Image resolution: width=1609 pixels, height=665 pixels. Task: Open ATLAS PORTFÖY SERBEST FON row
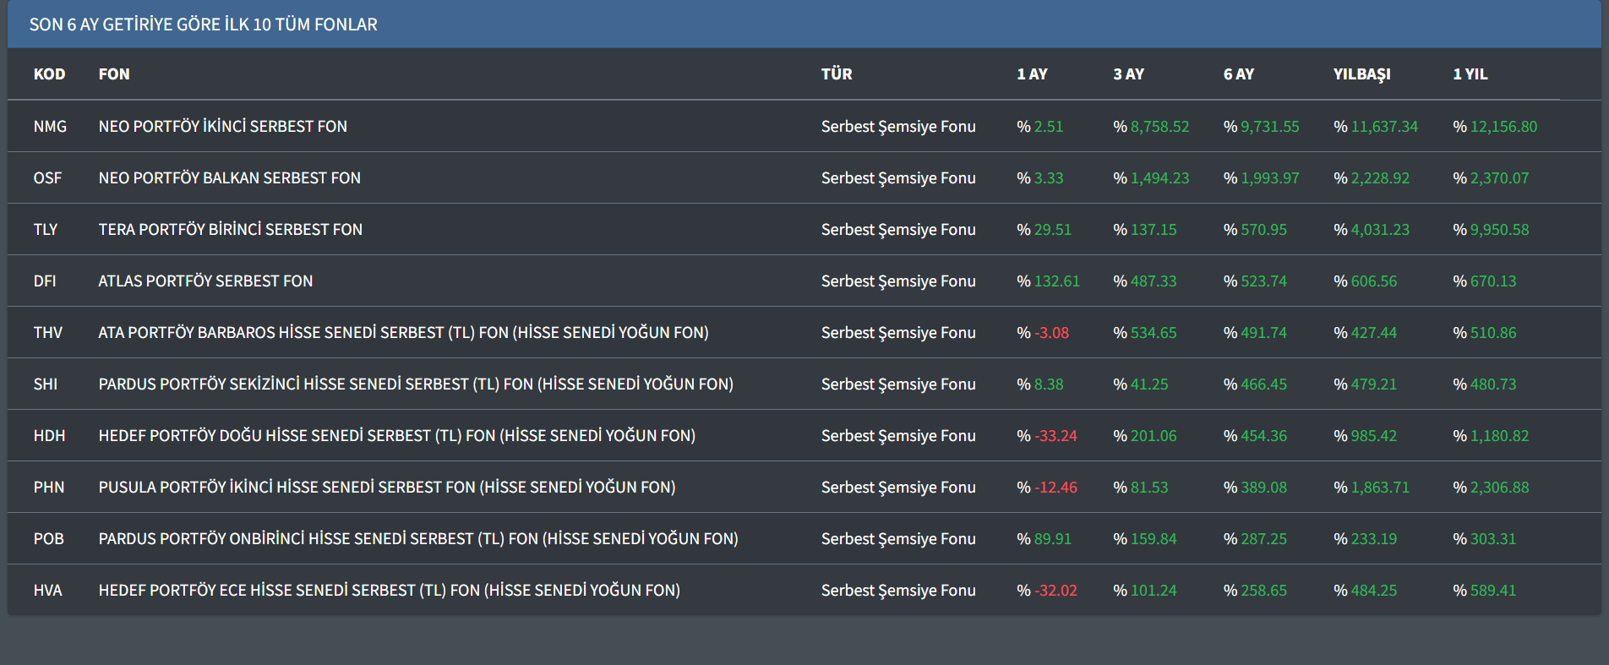[205, 281]
